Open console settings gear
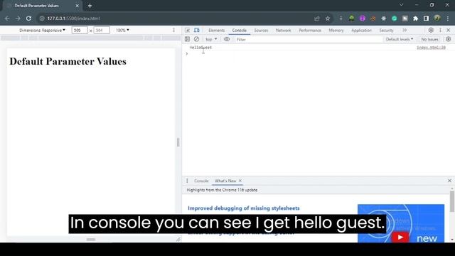This screenshot has height=256, width=455. click(x=449, y=39)
